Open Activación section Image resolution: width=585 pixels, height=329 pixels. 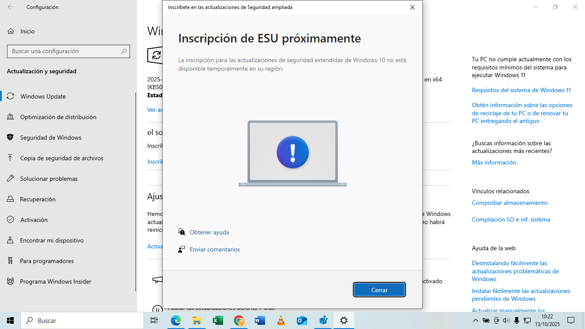point(69,220)
